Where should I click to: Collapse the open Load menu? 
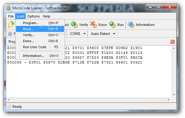click(21, 16)
